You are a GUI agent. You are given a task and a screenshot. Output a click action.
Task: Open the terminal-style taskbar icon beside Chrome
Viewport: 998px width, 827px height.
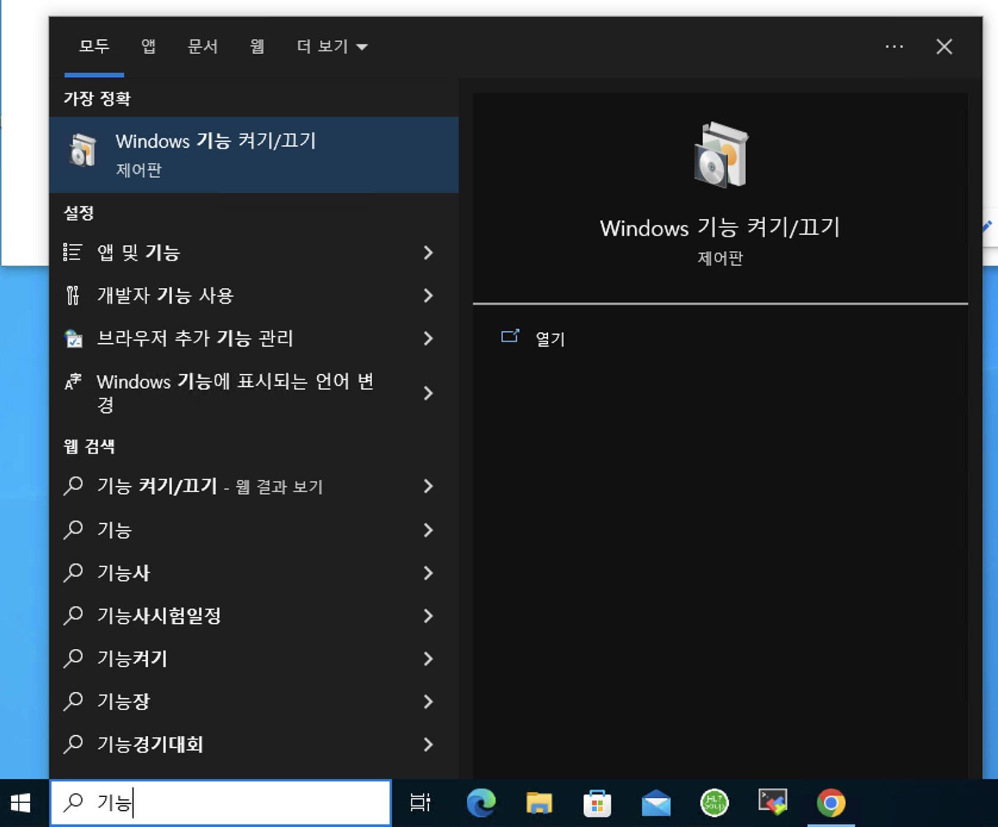pos(772,802)
